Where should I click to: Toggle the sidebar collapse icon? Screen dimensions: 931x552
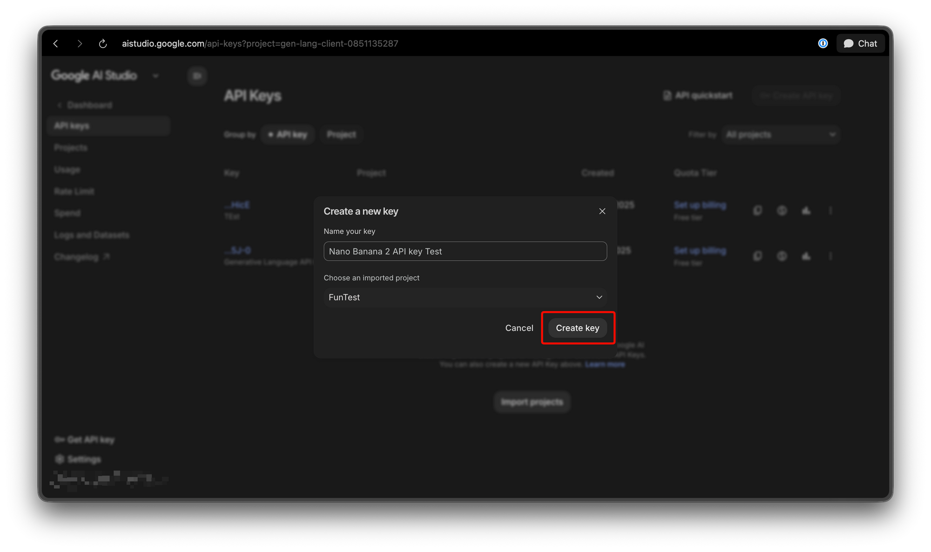(197, 76)
